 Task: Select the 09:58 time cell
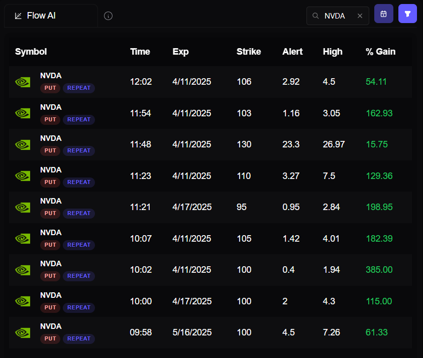click(x=141, y=332)
